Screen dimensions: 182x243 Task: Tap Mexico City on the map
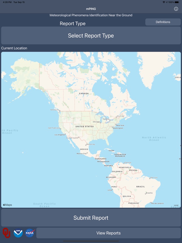pyautogui.click(x=87, y=153)
